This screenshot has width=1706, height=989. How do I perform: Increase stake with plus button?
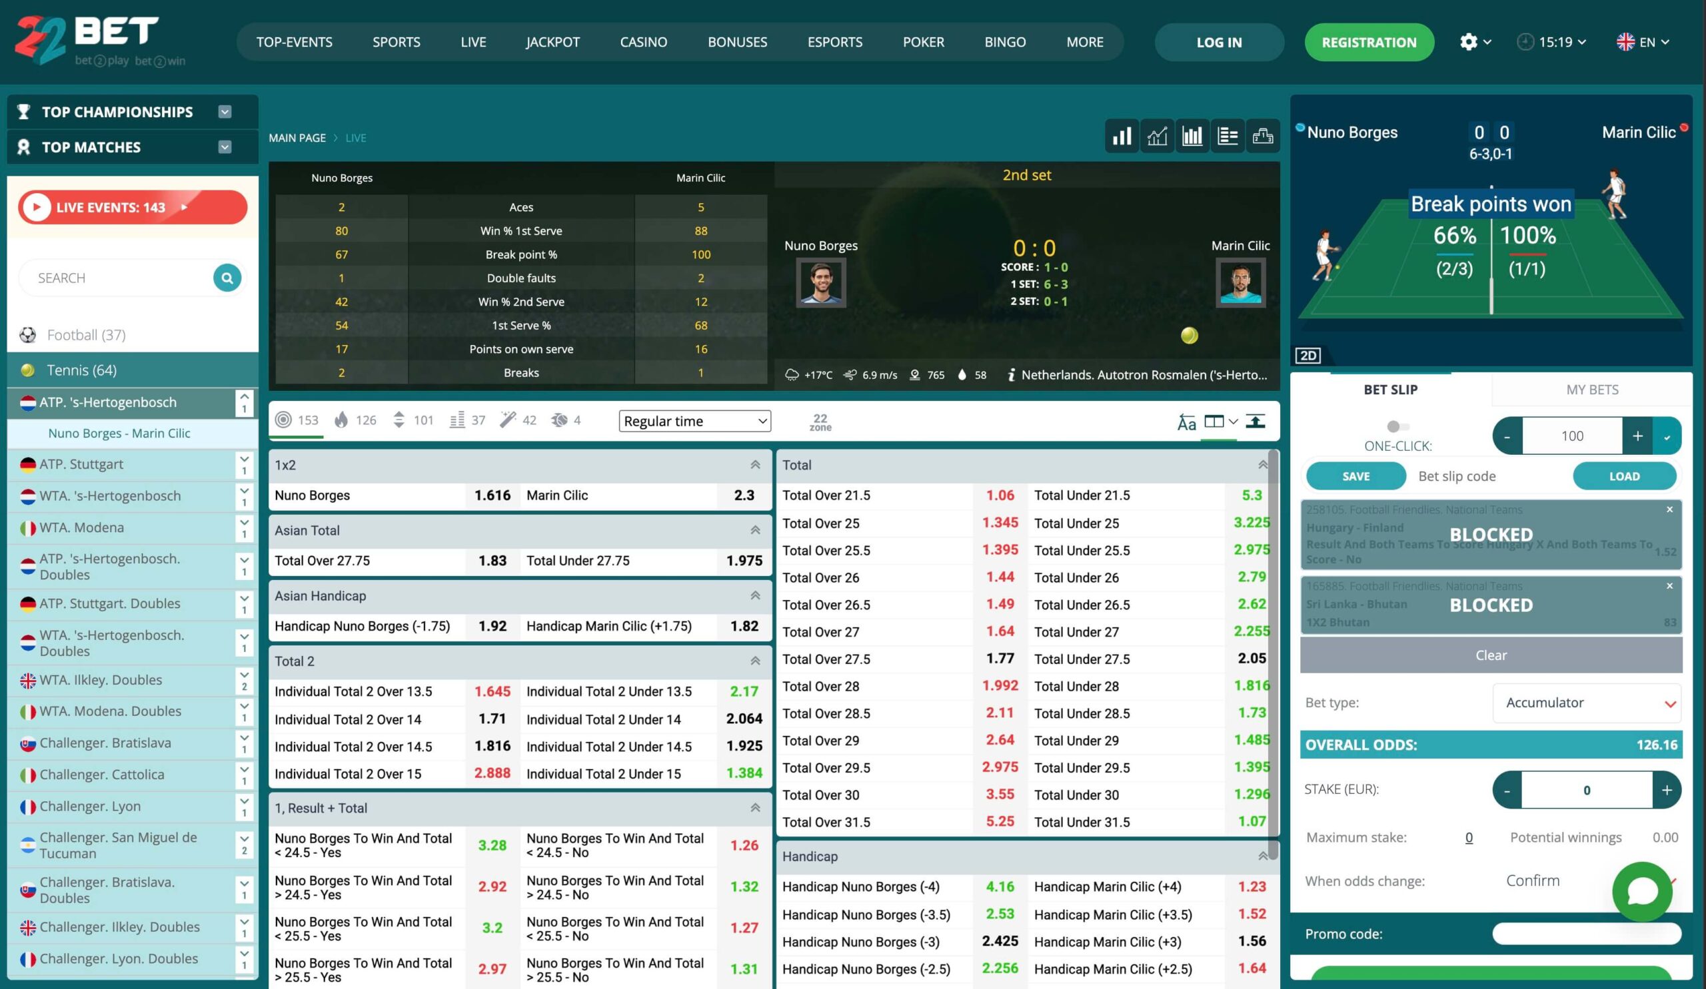coord(1667,789)
